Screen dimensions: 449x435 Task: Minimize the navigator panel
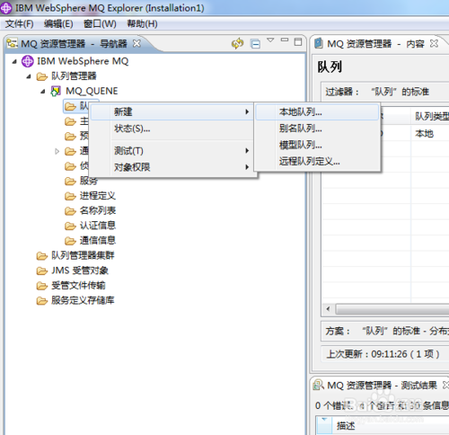coord(285,40)
